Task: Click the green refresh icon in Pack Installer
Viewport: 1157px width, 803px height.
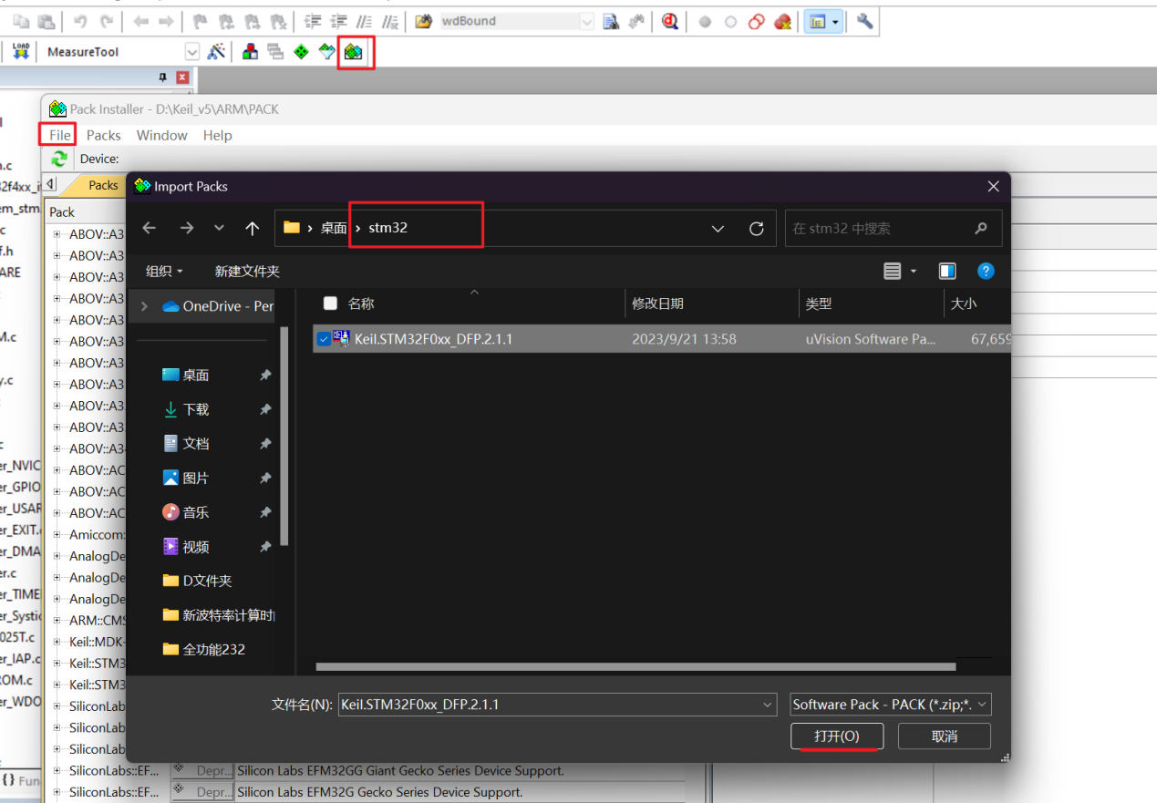Action: pyautogui.click(x=59, y=159)
